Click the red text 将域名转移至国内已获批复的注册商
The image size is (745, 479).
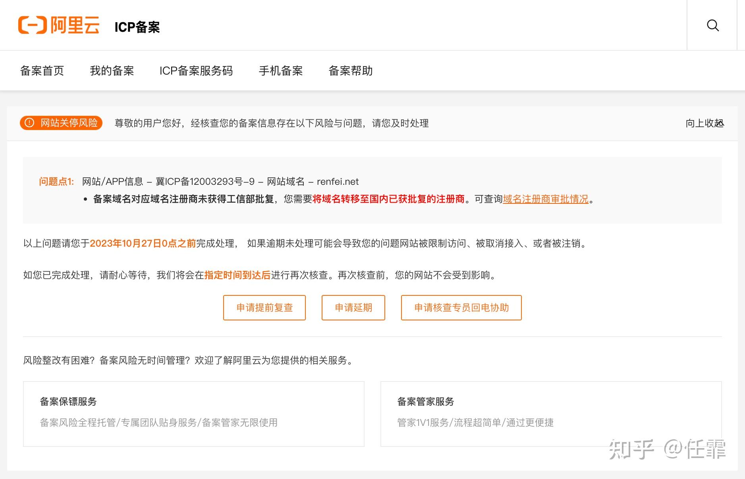point(388,199)
